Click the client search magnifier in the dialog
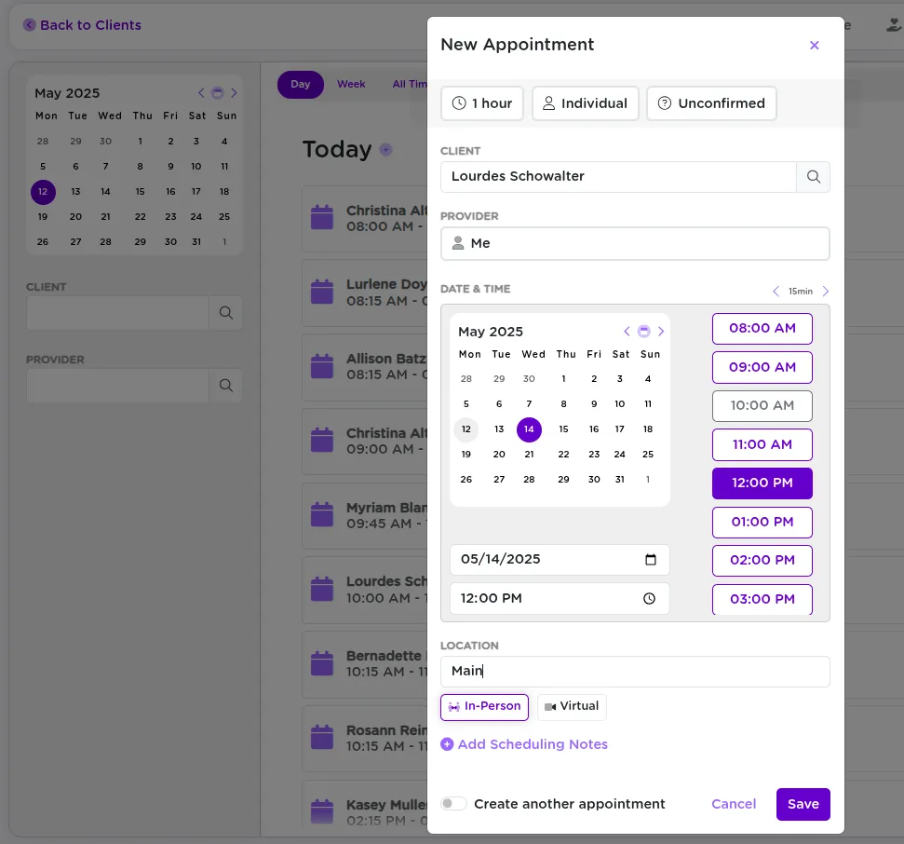Screen dimensions: 904x844 [x=813, y=177]
